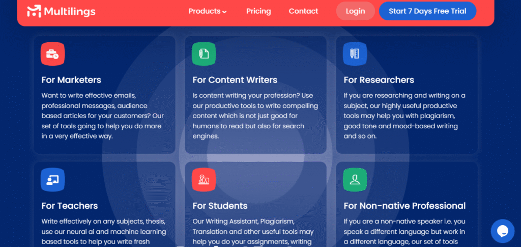Open the For Non-native Professional heading
The width and height of the screenshot is (521, 247).
(404, 206)
